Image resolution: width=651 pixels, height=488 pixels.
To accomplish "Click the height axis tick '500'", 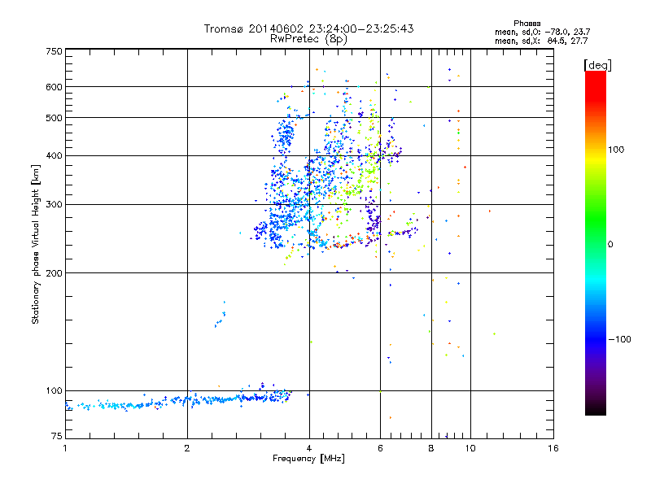I will pos(54,118).
